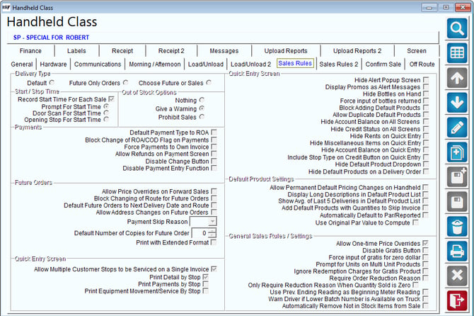Enable Default Payment Type to ROA
The width and height of the screenshot is (474, 316).
[214, 132]
